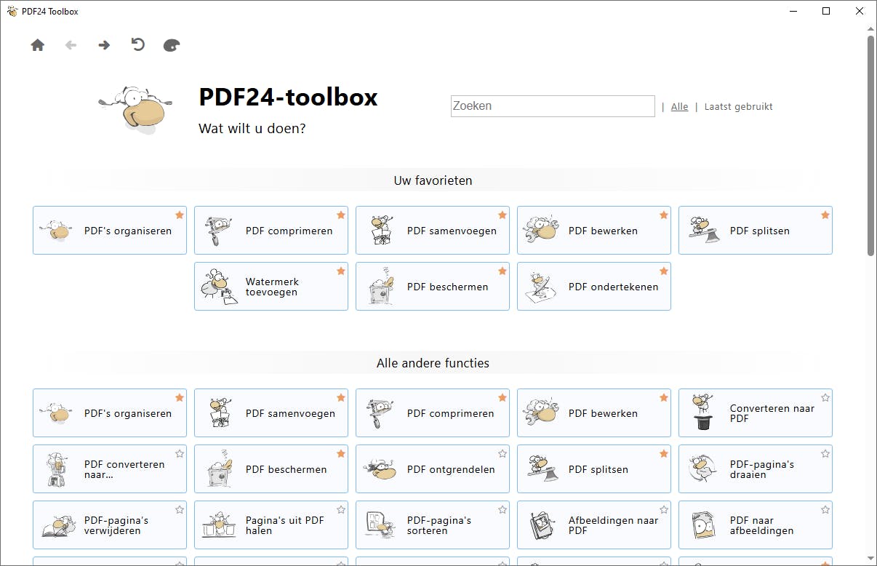
Task: Open PDF bewerken in favorites
Action: [x=594, y=231]
